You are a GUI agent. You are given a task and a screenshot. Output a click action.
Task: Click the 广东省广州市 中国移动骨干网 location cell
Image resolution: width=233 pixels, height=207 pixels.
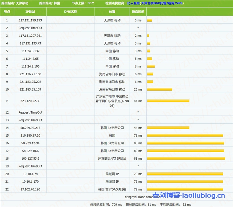point(112,101)
